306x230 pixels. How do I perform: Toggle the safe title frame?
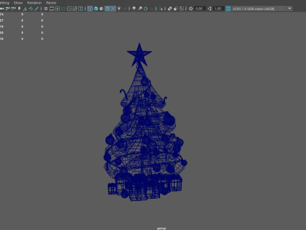[81, 8]
